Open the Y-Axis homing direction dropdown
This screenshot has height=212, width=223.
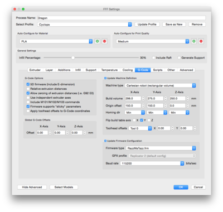tap(157, 113)
